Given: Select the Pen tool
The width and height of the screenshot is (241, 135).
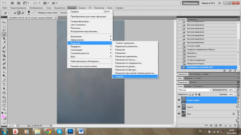Looking at the screenshot, I should 4,80.
